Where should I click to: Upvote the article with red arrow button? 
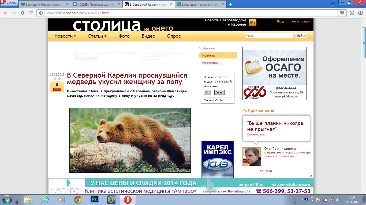57,89
